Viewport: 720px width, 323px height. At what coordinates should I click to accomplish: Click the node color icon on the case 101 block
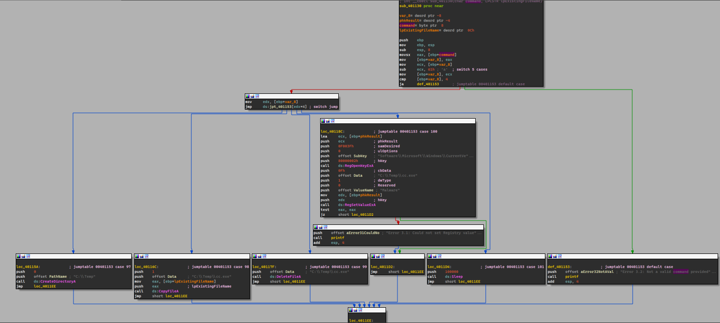click(429, 256)
